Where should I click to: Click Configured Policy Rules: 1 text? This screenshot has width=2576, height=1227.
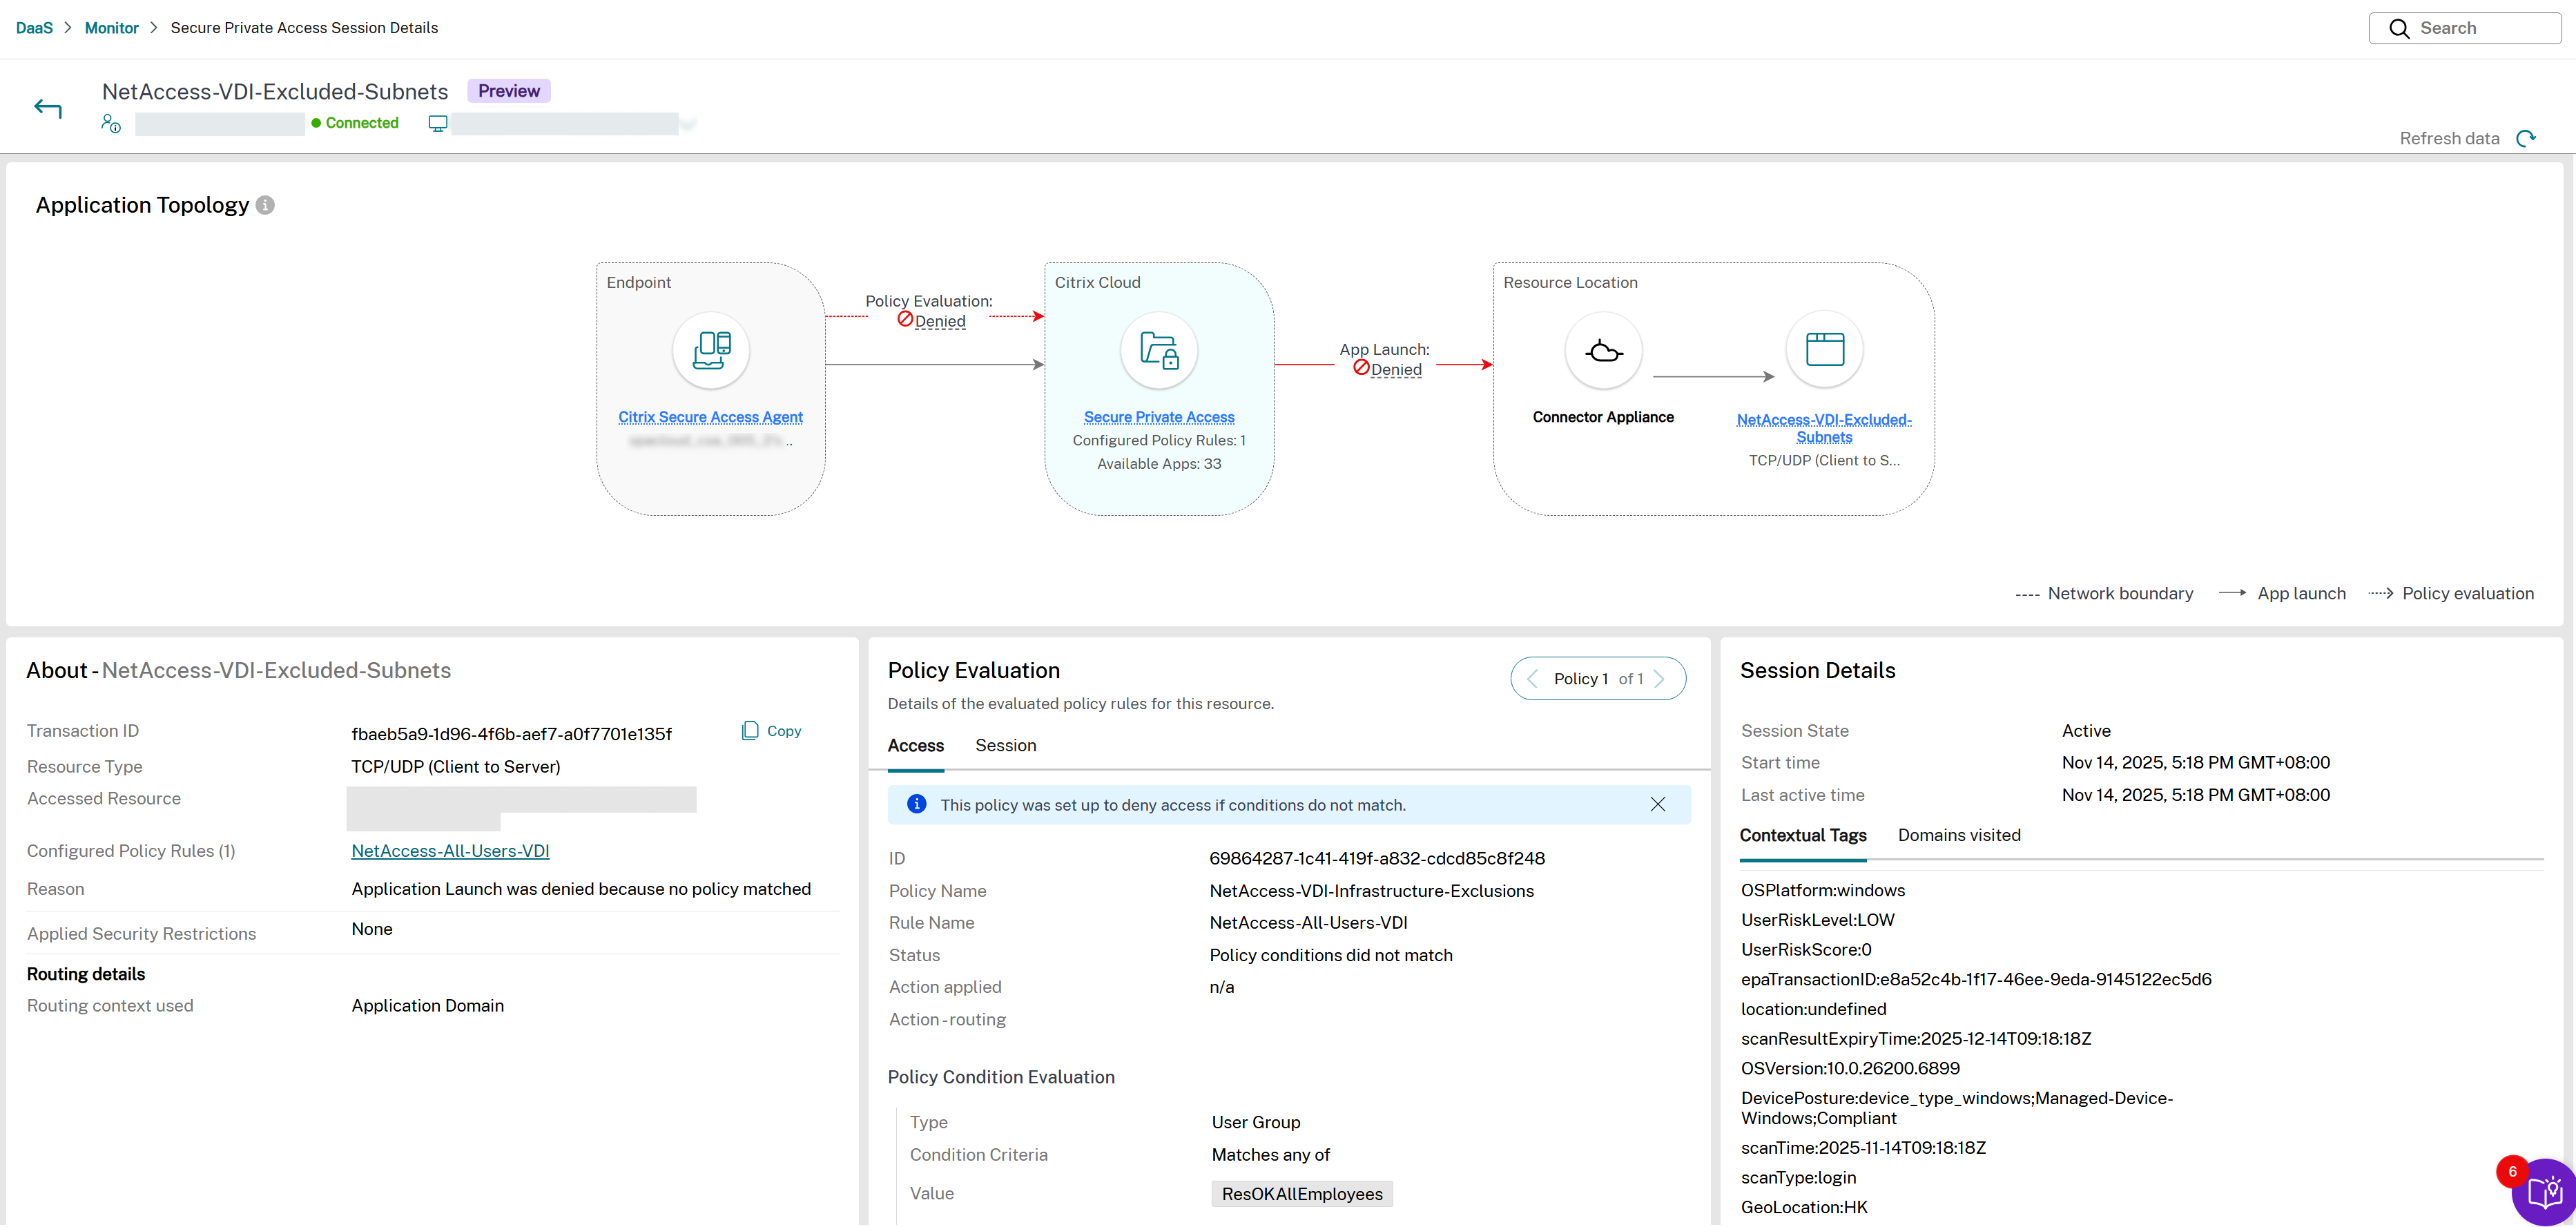[1159, 440]
